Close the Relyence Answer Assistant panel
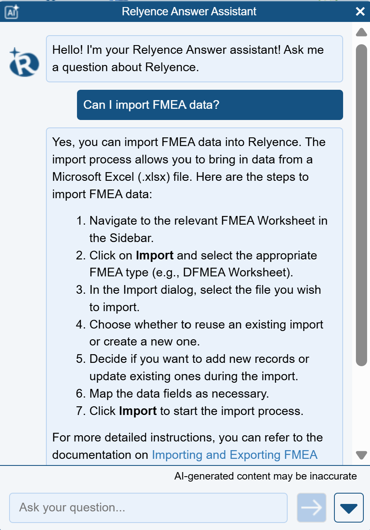Viewport: 370px width, 530px height. pos(360,12)
